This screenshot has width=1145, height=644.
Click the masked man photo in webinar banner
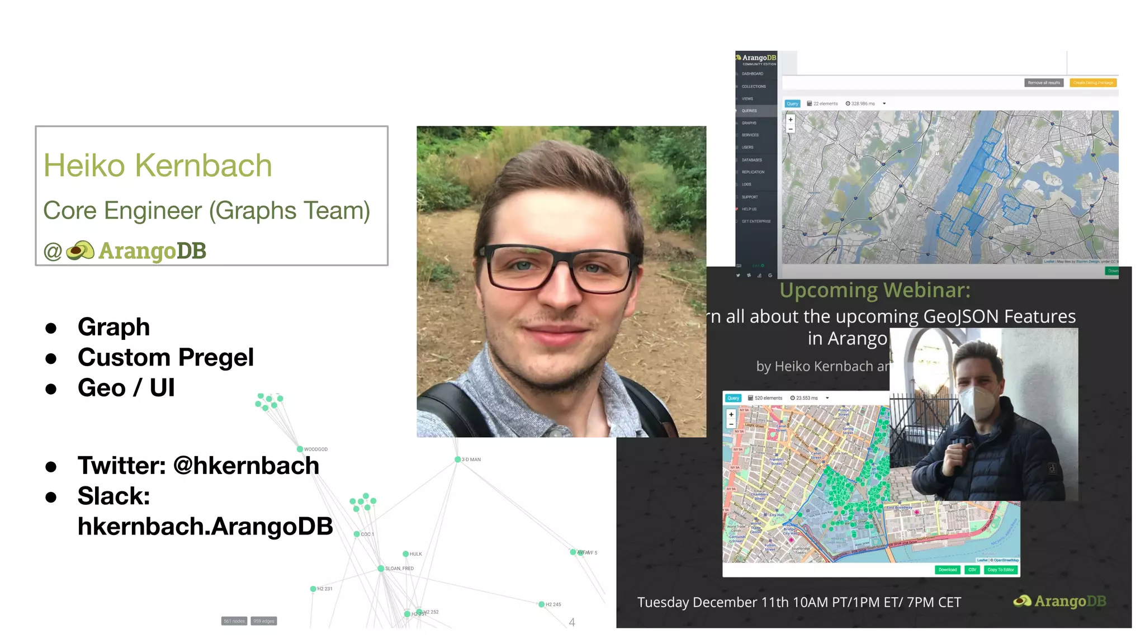pyautogui.click(x=983, y=414)
